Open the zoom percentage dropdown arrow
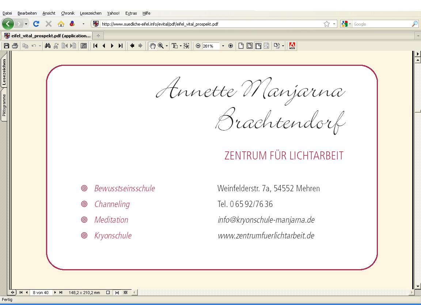Viewport: 421px width, 305px height. [223, 46]
